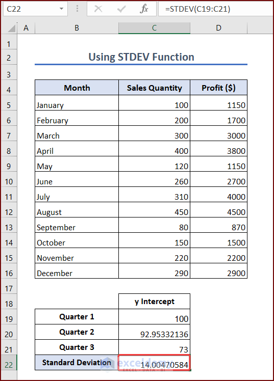
Task: Click the Name Box showing C22
Action: tap(35, 9)
